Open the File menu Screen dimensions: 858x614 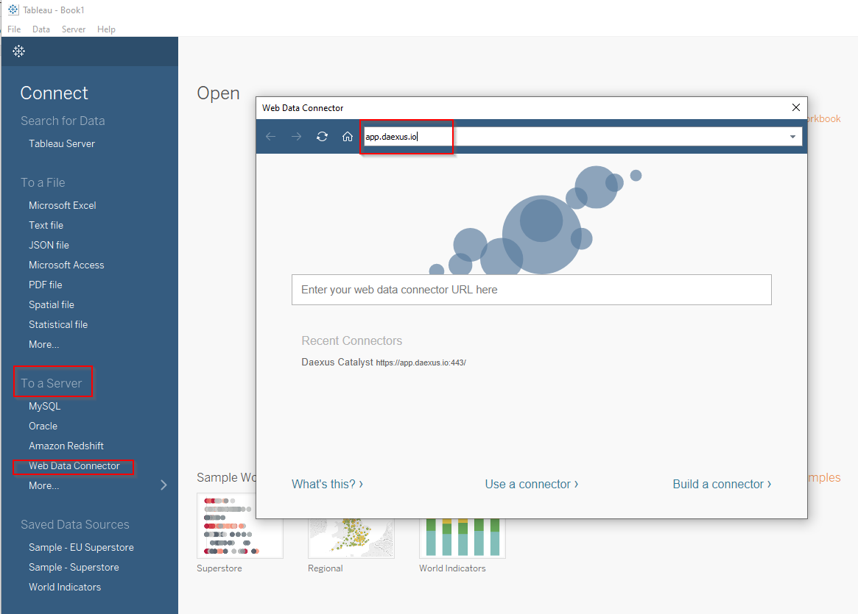[14, 29]
